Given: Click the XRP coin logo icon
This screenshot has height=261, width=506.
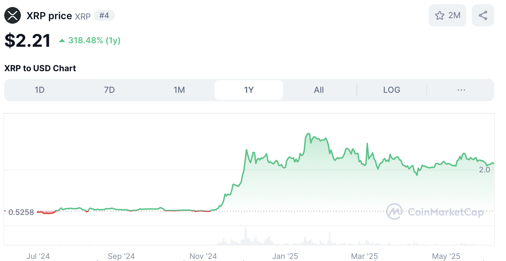Looking at the screenshot, I should pos(13,15).
